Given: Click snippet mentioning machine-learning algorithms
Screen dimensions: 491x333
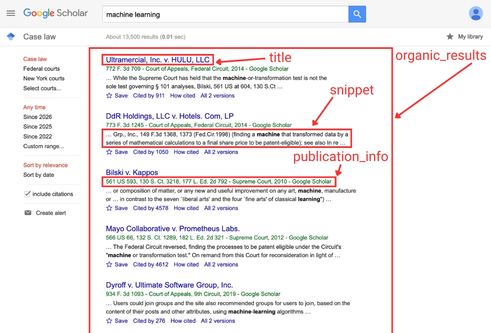Looking at the screenshot, I should tap(228, 308).
